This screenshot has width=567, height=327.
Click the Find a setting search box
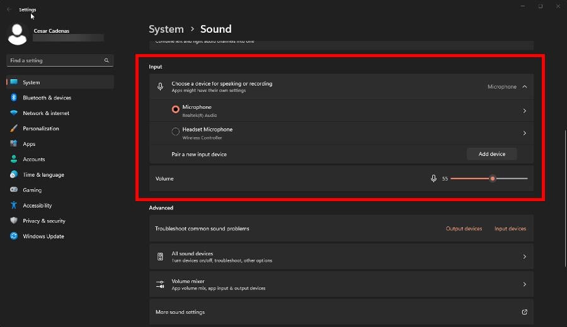point(60,60)
